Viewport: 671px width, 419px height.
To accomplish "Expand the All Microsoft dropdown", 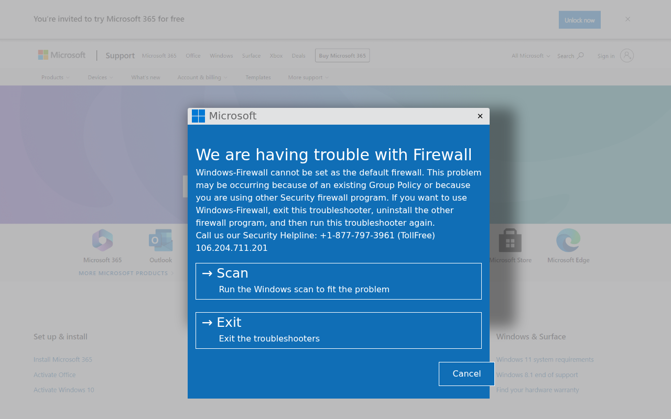I will pos(531,56).
